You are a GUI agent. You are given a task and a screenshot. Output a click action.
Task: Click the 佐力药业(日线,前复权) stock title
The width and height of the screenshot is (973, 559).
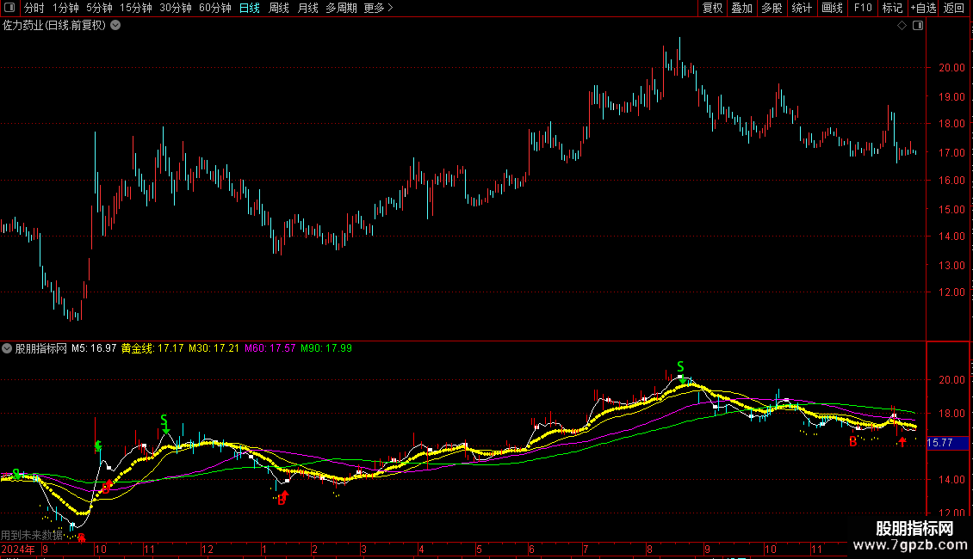click(x=54, y=25)
